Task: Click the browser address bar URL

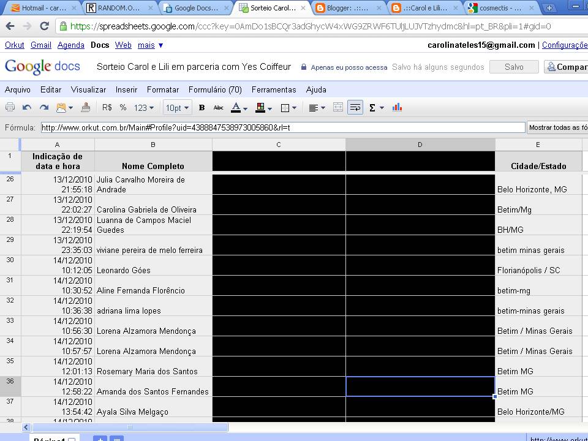Action: tap(311, 26)
